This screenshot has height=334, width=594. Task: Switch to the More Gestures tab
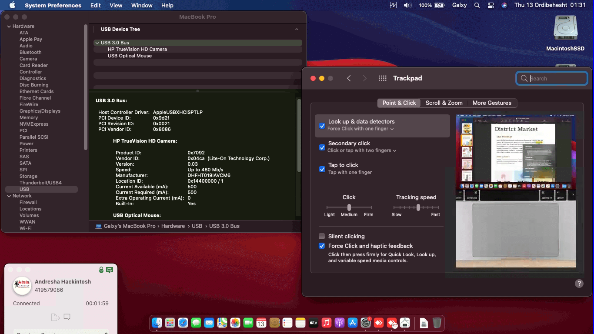[492, 103]
